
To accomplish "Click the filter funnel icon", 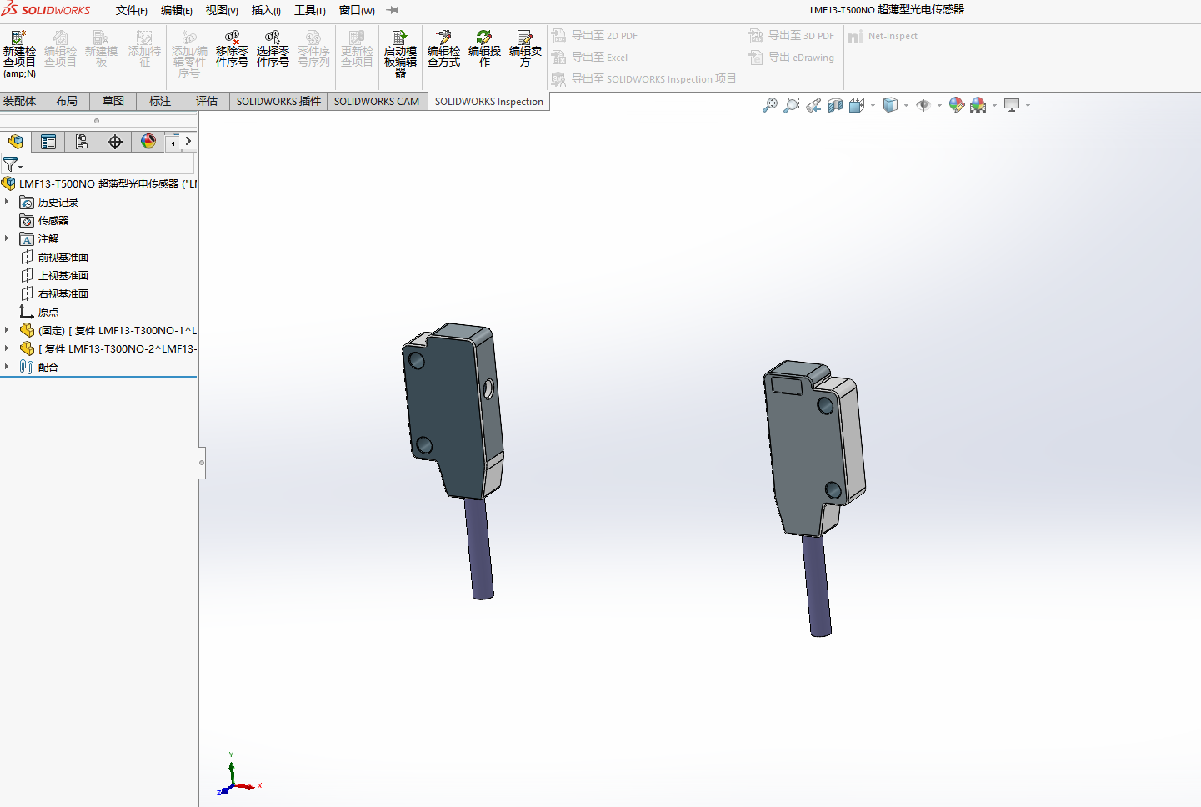I will [x=10, y=164].
